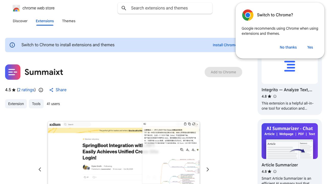The image size is (327, 184).
Task: Switch to the Themes tab
Action: 69,21
